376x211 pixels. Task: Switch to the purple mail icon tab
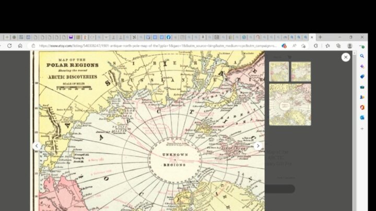point(71,37)
